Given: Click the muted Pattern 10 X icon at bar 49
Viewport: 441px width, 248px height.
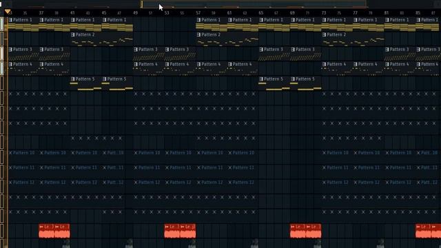Looking at the screenshot, I should coord(136,153).
